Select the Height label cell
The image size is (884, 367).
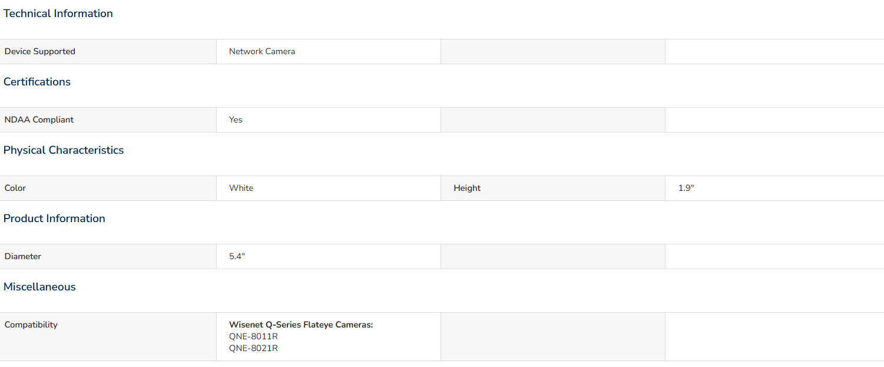pyautogui.click(x=553, y=189)
